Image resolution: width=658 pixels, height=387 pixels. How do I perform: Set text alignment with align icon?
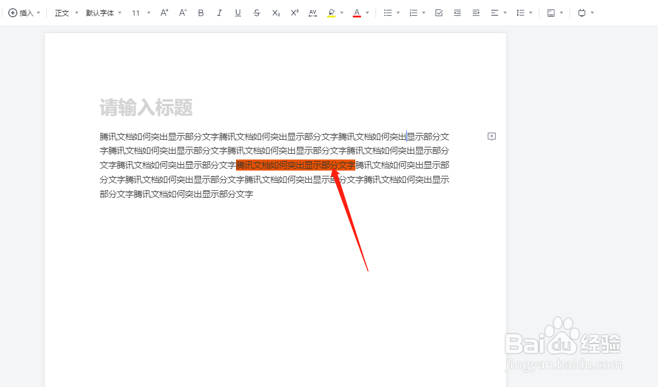[495, 13]
